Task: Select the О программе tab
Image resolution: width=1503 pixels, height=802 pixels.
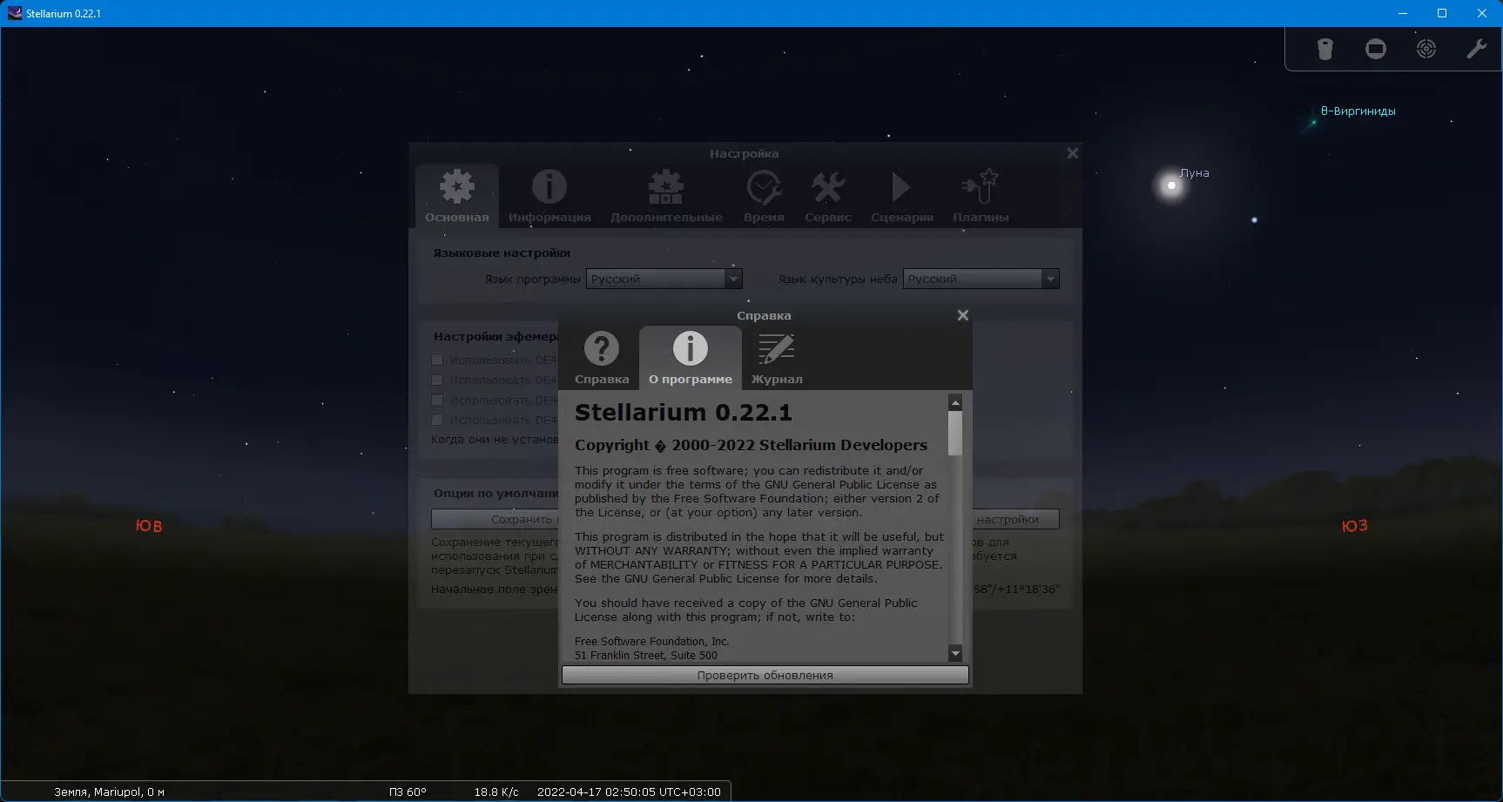Action: [691, 358]
